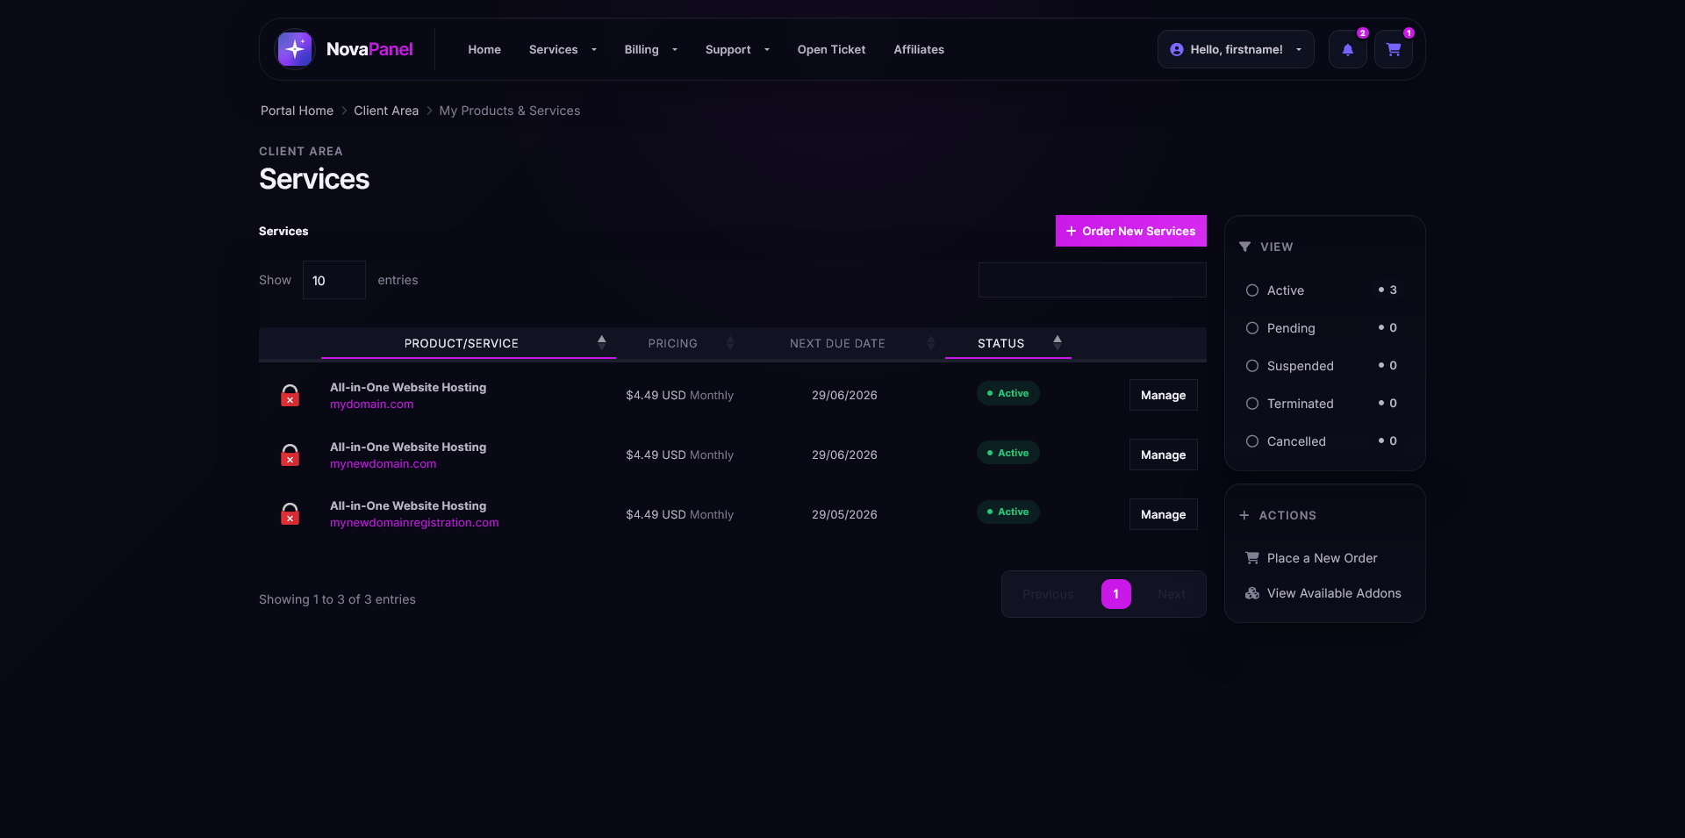Open the mydomain.com link
Screen dimensions: 1685x838
coord(371,405)
